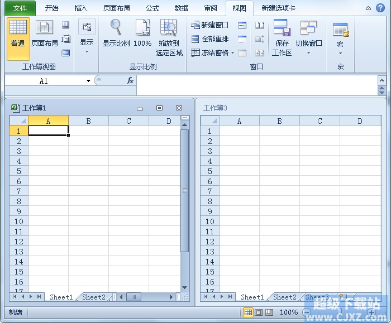Click the Insert Function fx button
391x323 pixels.
130,80
